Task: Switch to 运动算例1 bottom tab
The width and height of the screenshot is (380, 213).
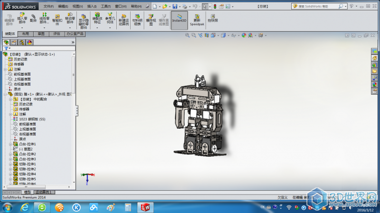Action: click(x=44, y=192)
